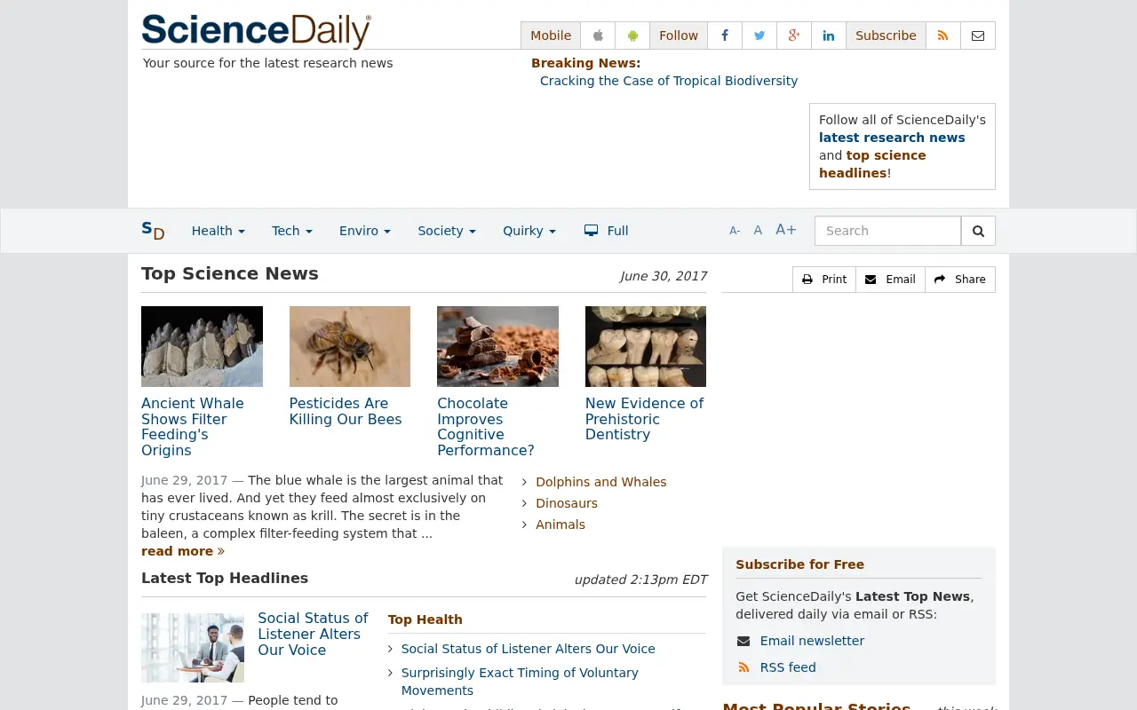Increase text size with A+
Screen dimensions: 1137x710
tap(786, 230)
